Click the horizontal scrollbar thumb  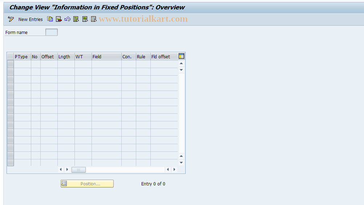tap(78, 170)
